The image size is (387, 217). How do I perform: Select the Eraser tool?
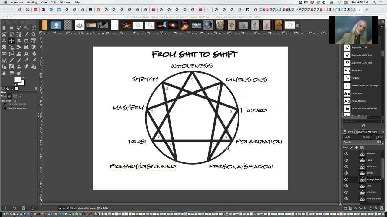click(x=26, y=60)
